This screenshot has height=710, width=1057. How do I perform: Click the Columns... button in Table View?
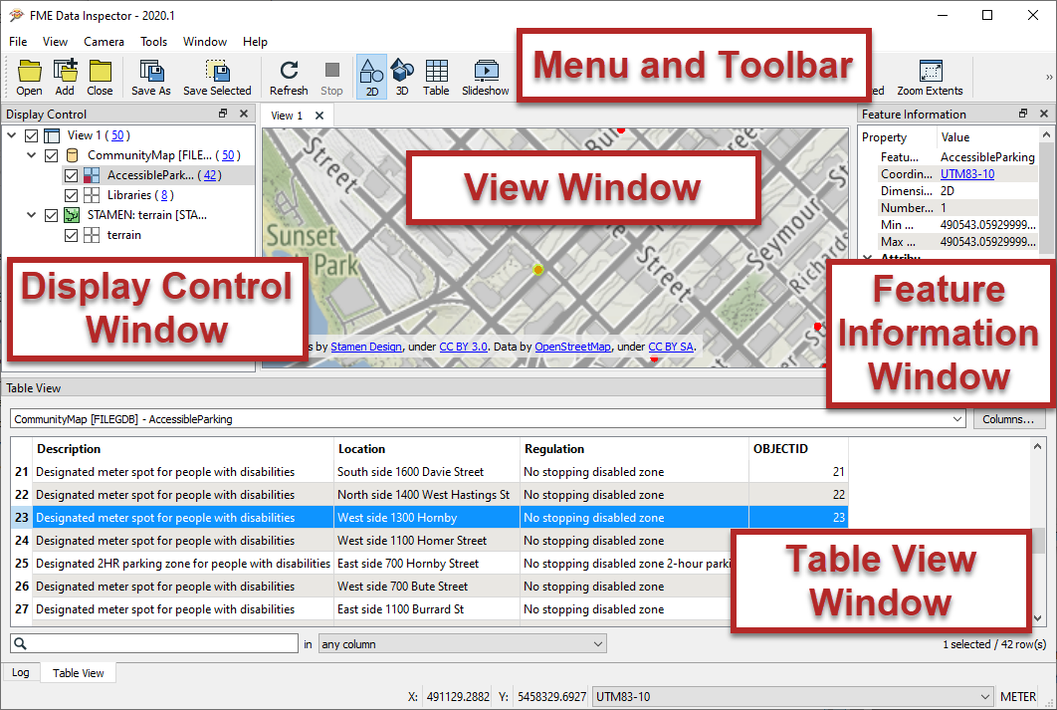click(x=1010, y=418)
